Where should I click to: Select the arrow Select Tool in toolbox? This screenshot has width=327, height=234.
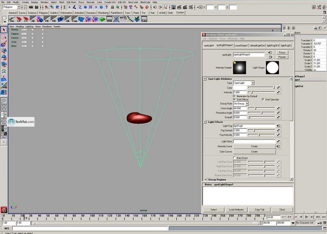(x=4, y=30)
